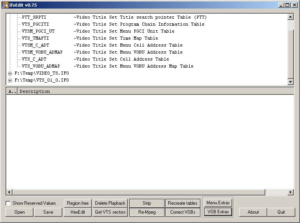Click Get VTS sectors button
The width and height of the screenshot is (300, 223).
click(110, 212)
